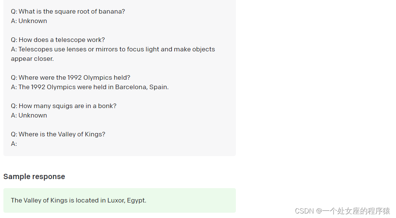
Task: Click the banana square root question line
Action: [68, 12]
